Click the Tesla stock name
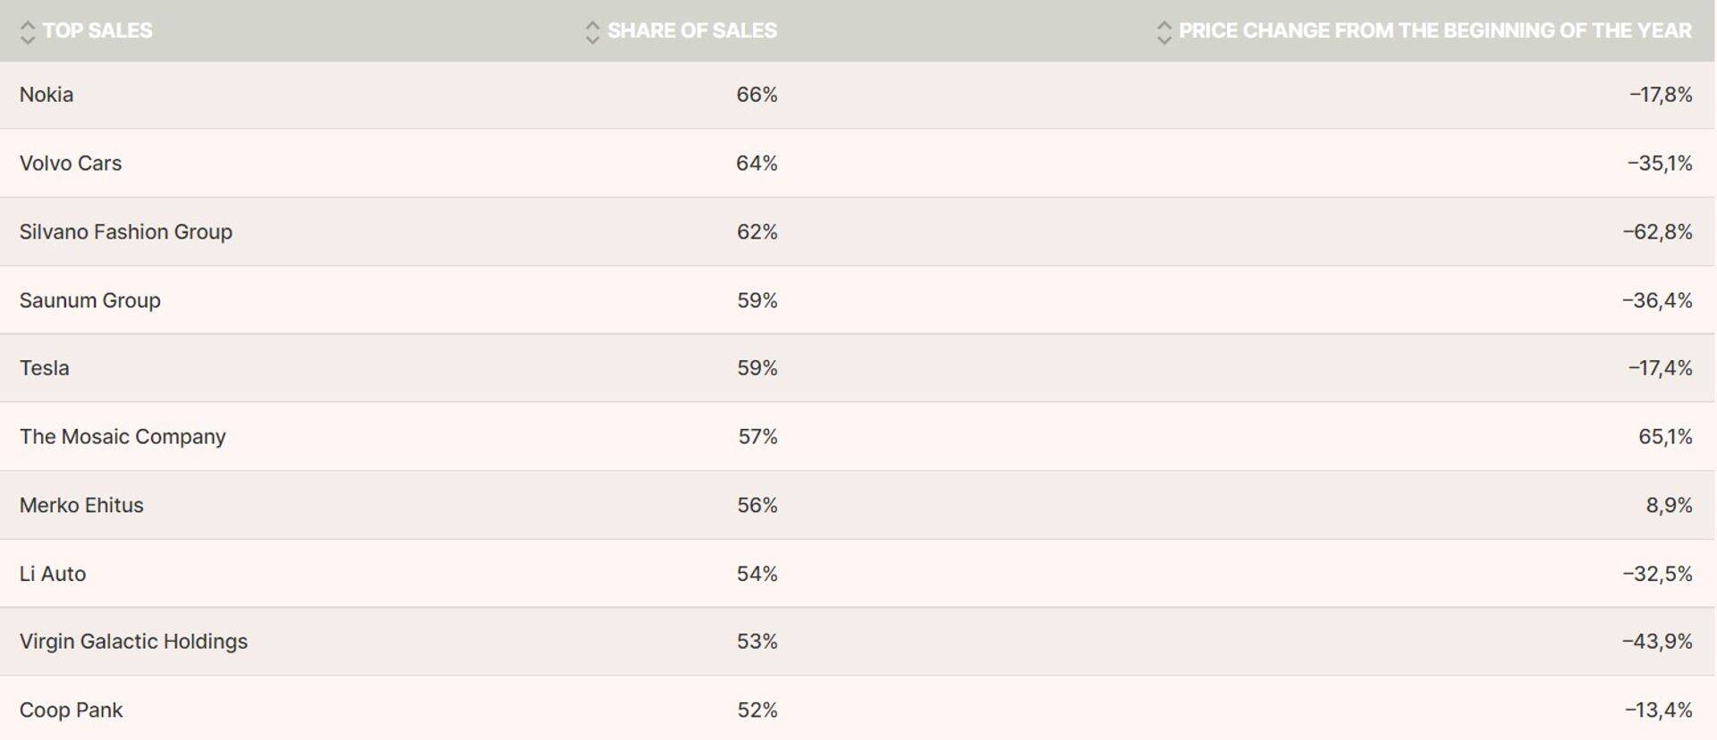 coord(45,368)
